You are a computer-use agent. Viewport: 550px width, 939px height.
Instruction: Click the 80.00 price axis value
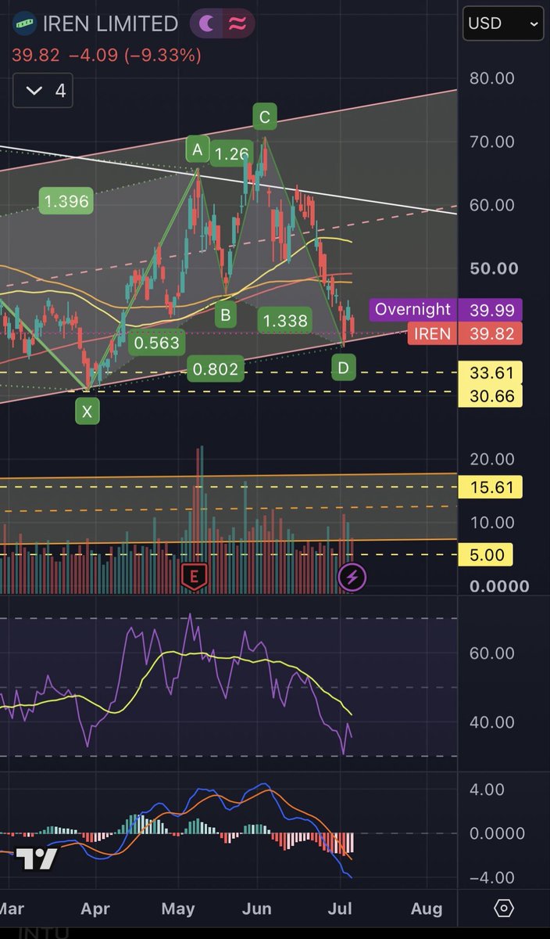click(492, 78)
